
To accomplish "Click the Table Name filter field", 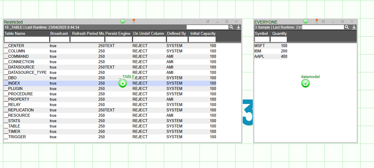I will (27, 39).
